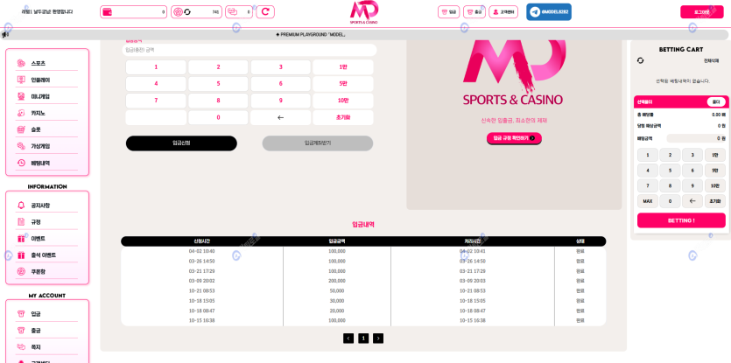This screenshot has height=363, width=731.
Task: Go to the next page of deposit history
Action: [x=378, y=339]
